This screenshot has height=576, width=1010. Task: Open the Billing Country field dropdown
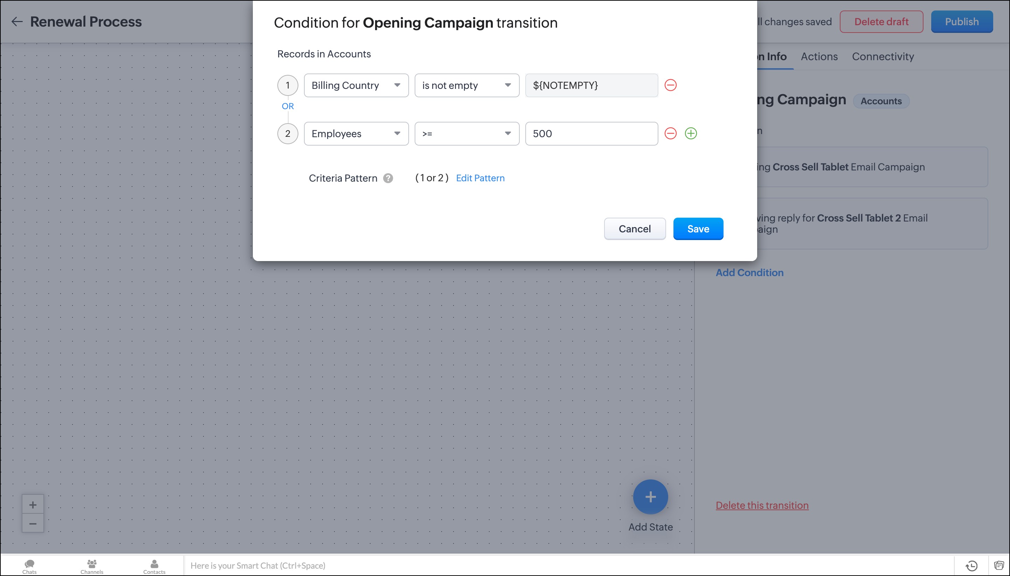point(356,85)
